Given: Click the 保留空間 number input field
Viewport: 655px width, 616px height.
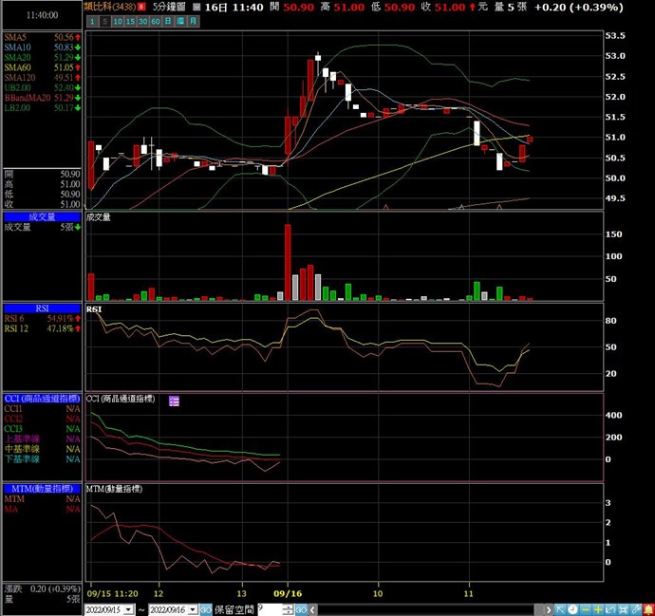Looking at the screenshot, I should coord(268,608).
